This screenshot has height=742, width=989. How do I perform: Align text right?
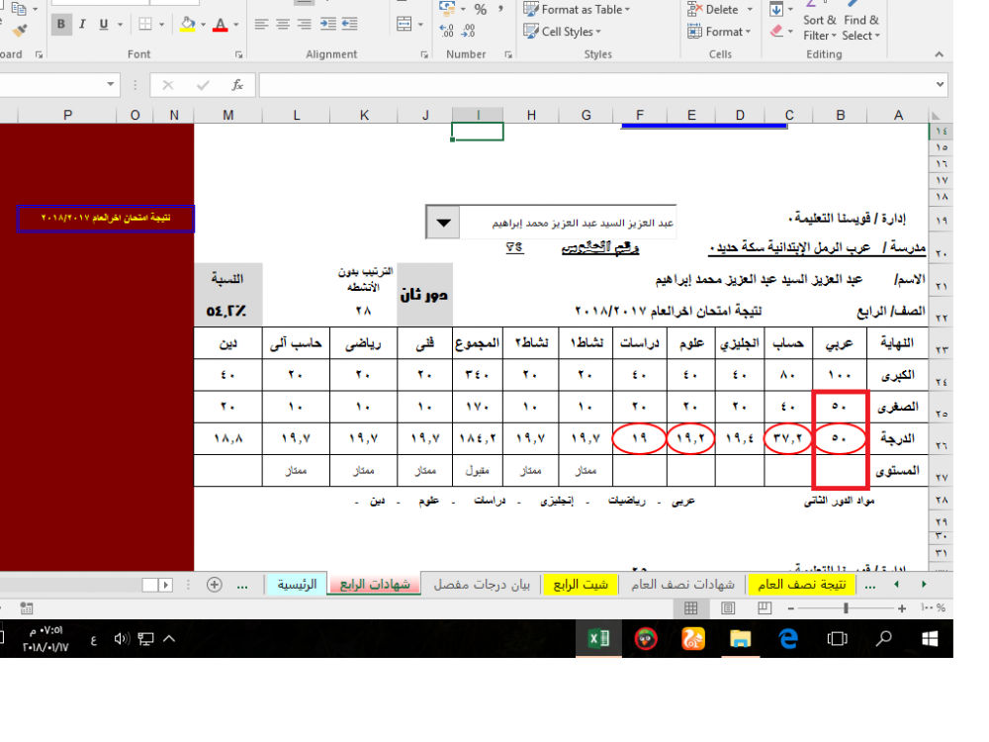[x=305, y=25]
